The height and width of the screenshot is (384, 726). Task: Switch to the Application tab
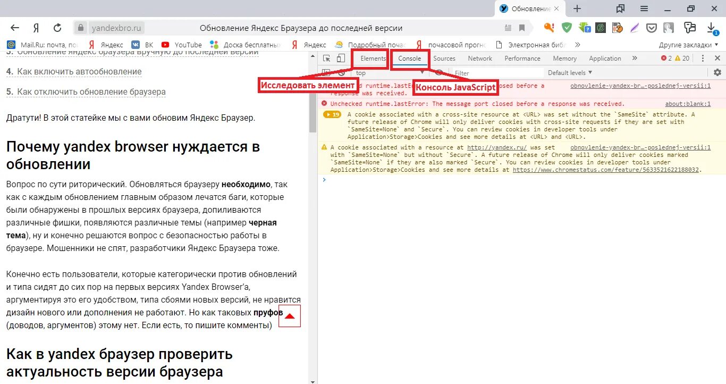pos(605,59)
